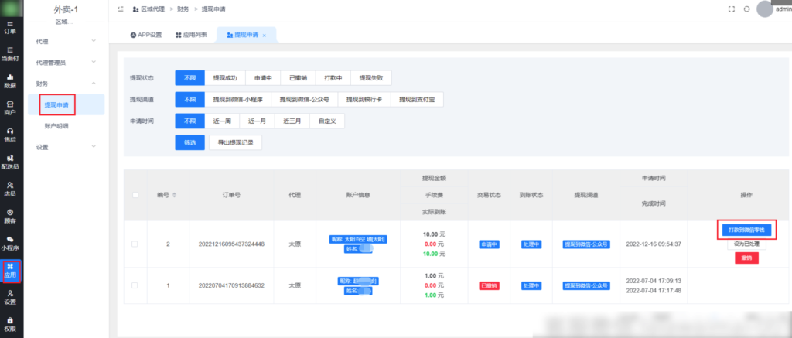Filter 提现状态 by 打款中
The height and width of the screenshot is (338, 792).
(x=333, y=78)
